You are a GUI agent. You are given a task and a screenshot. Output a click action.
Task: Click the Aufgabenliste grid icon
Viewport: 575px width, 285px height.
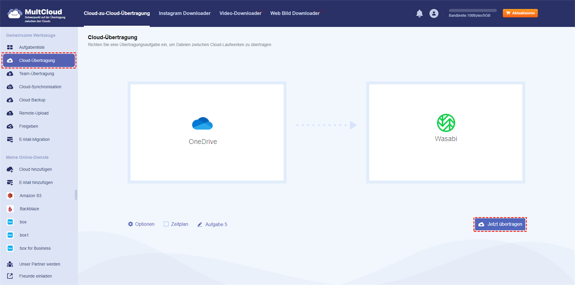[x=10, y=47]
